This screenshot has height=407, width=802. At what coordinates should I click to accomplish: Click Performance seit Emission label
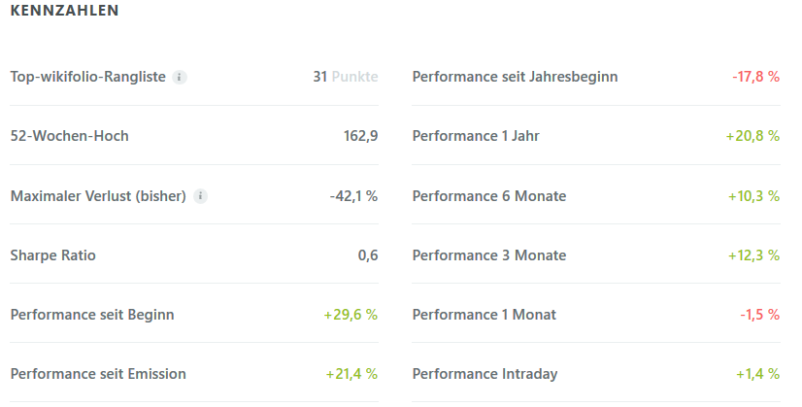[98, 374]
